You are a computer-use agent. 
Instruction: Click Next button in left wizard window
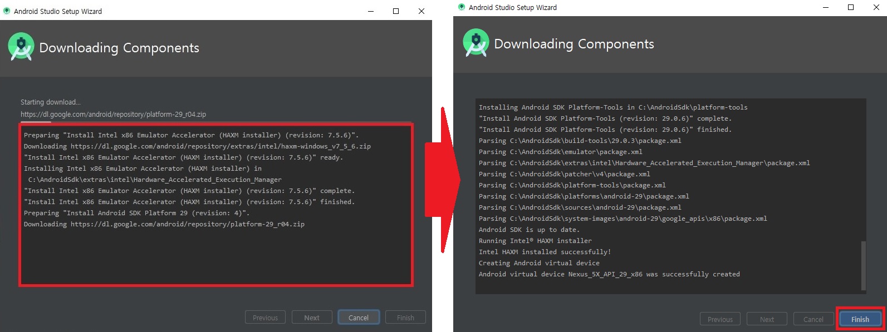click(312, 318)
